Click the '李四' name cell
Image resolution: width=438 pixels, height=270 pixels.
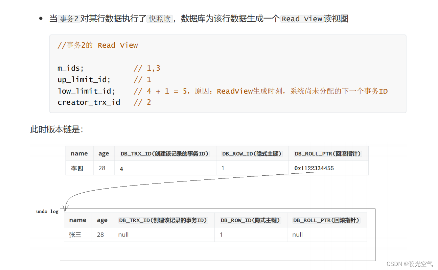pos(77,168)
